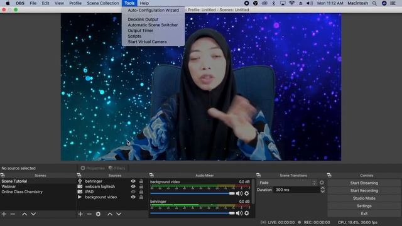Image resolution: width=402 pixels, height=226 pixels.
Task: Show the IPAD source with its eye icon
Action: pos(133,191)
